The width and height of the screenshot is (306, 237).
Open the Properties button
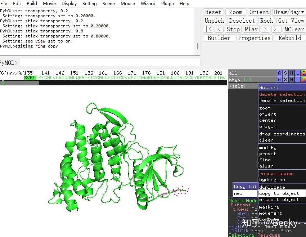tap(254, 38)
